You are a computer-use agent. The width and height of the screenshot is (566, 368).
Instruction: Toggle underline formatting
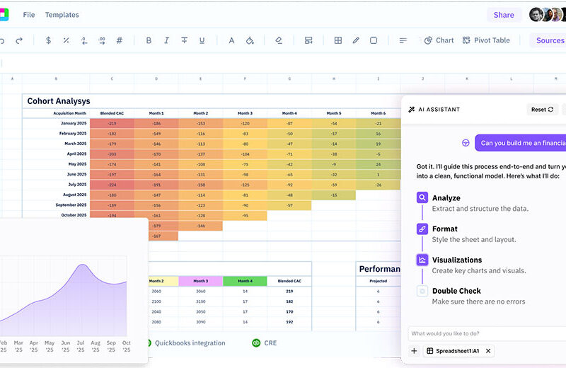click(x=202, y=40)
